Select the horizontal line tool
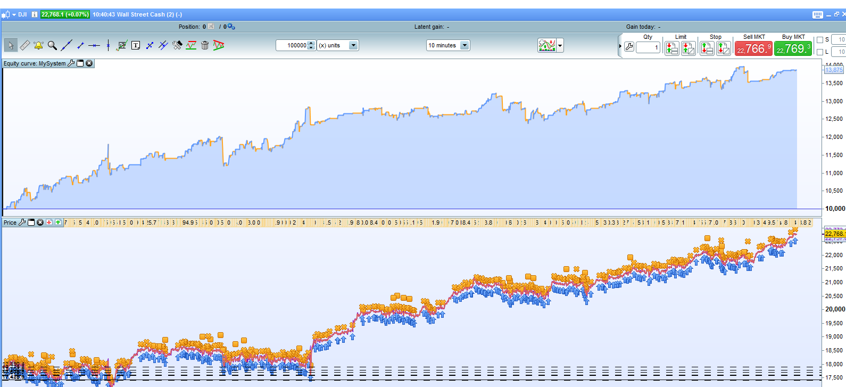The width and height of the screenshot is (846, 387). pyautogui.click(x=94, y=45)
